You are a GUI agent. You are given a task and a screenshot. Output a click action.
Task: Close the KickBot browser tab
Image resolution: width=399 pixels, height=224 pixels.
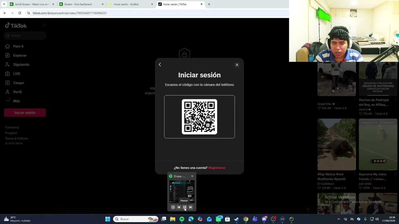click(x=152, y=4)
